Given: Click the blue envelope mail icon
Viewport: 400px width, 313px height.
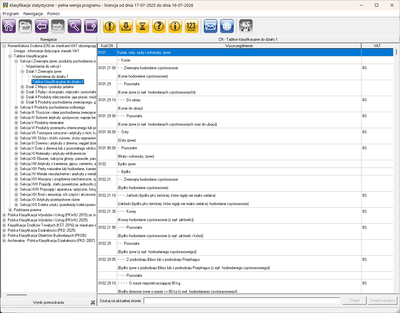Looking at the screenshot, I should [x=211, y=26].
